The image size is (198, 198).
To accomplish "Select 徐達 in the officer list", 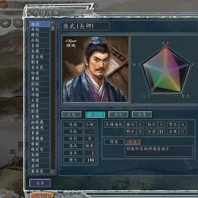I will [40, 73].
